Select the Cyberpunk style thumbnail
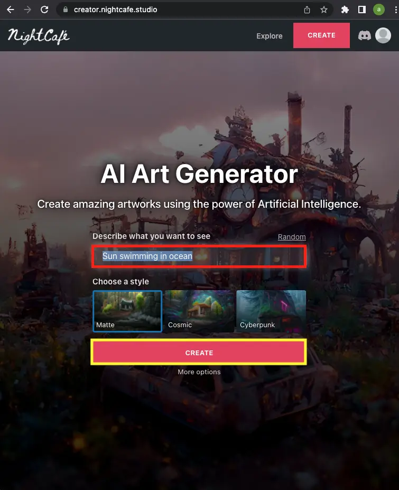The height and width of the screenshot is (490, 399). pyautogui.click(x=271, y=311)
